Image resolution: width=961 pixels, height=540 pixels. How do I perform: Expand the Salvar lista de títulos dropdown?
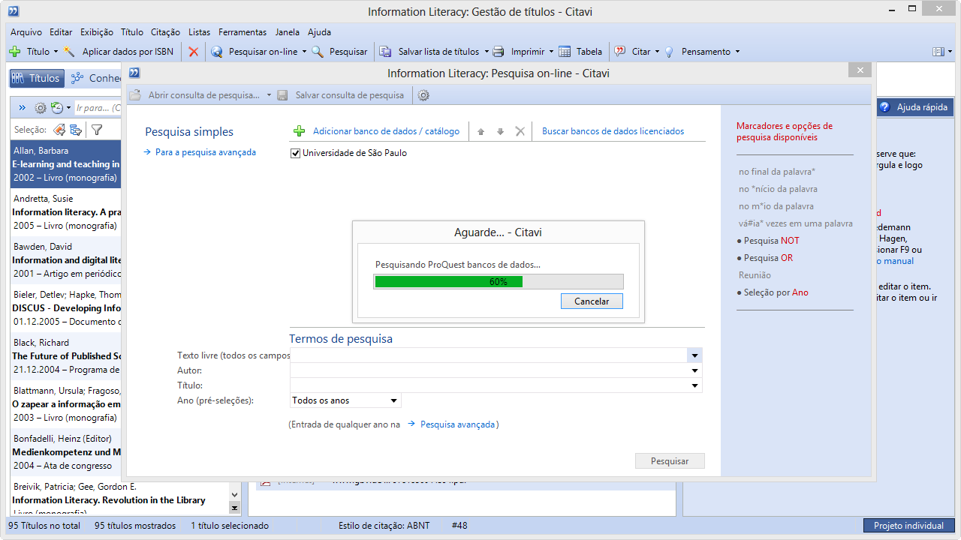coord(486,52)
